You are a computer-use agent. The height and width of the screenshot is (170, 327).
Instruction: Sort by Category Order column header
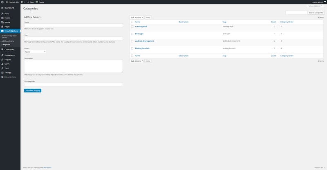(287, 22)
